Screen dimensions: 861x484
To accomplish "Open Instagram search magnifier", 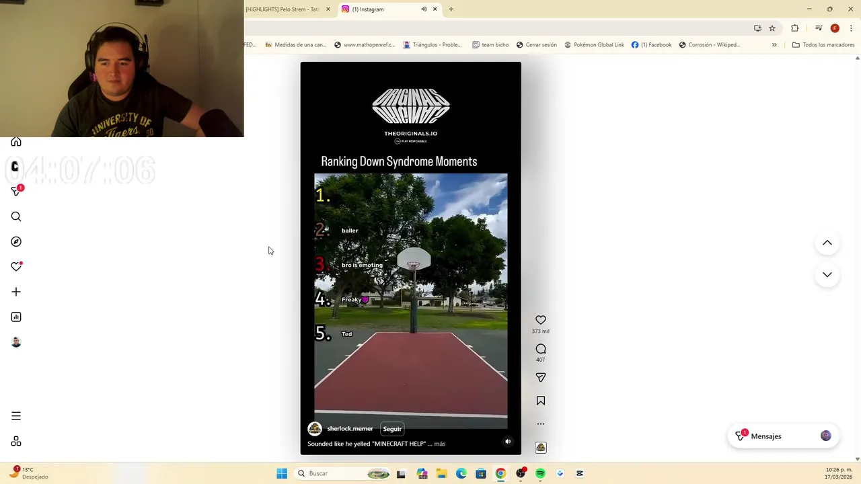I will click(x=16, y=216).
